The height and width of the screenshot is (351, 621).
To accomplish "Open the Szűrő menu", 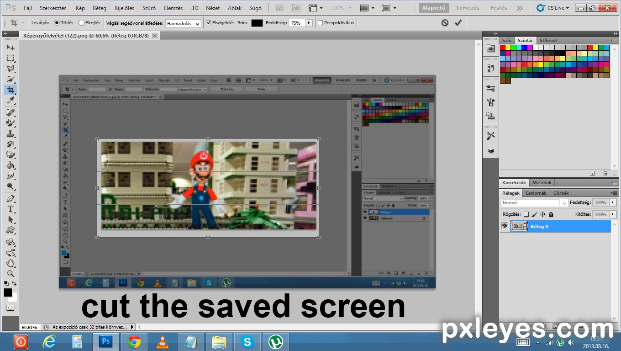I will (149, 8).
